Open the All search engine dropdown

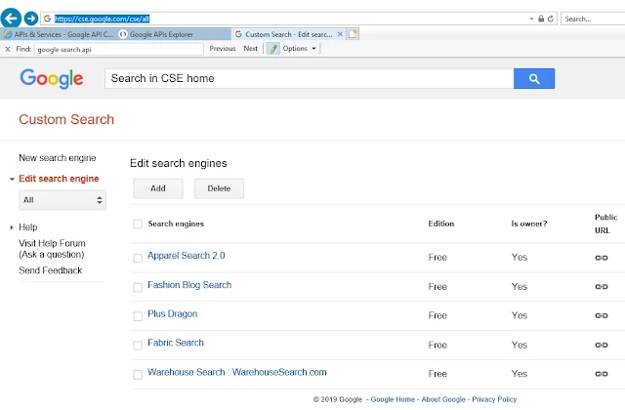[x=62, y=200]
